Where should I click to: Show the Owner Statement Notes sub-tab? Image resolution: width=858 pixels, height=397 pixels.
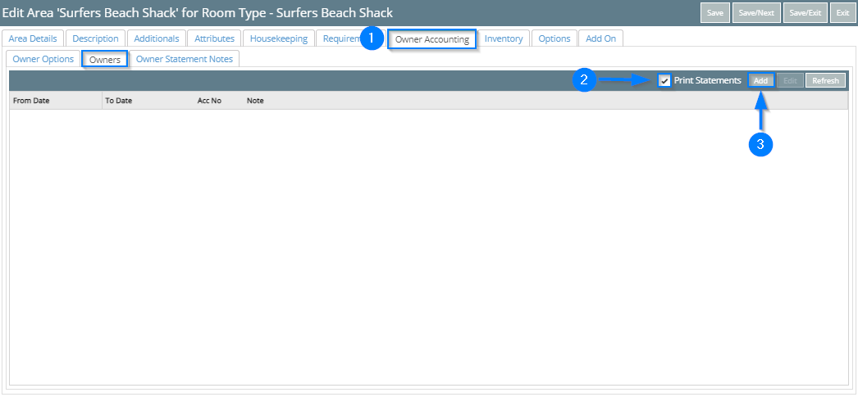pyautogui.click(x=184, y=59)
